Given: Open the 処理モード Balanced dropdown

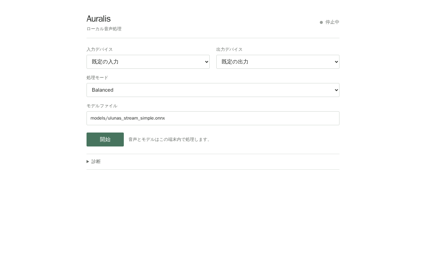Looking at the screenshot, I should pos(213,90).
